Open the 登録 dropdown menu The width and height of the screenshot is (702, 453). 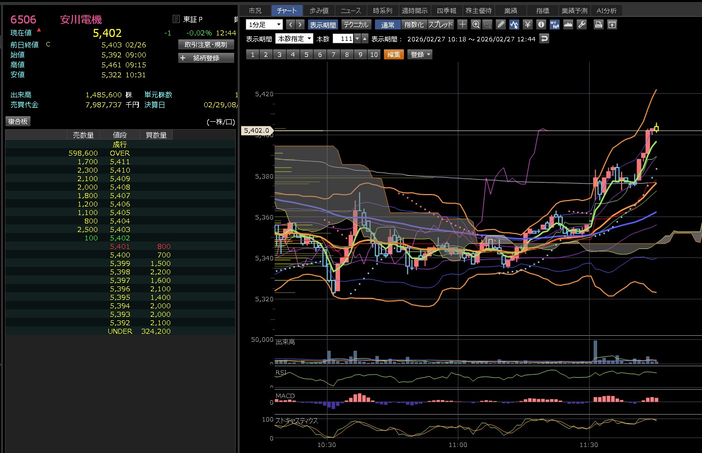[x=420, y=54]
